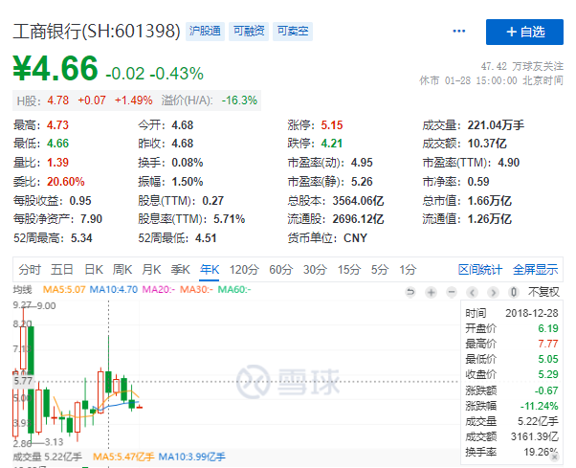The height and width of the screenshot is (468, 576).
Task: Click the 市盈率(TTM) value 4.90
Action: click(509, 163)
